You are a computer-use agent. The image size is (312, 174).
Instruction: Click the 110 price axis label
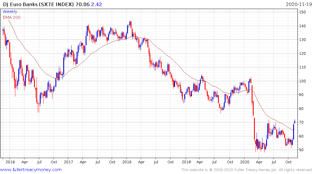(302, 67)
